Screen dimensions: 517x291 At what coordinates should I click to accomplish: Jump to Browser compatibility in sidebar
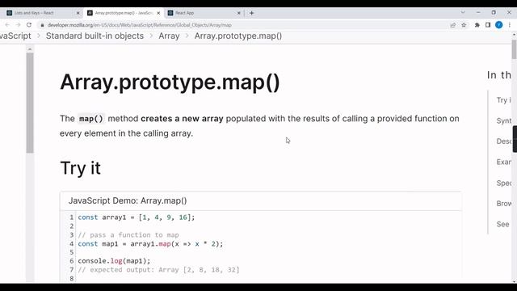coord(504,204)
